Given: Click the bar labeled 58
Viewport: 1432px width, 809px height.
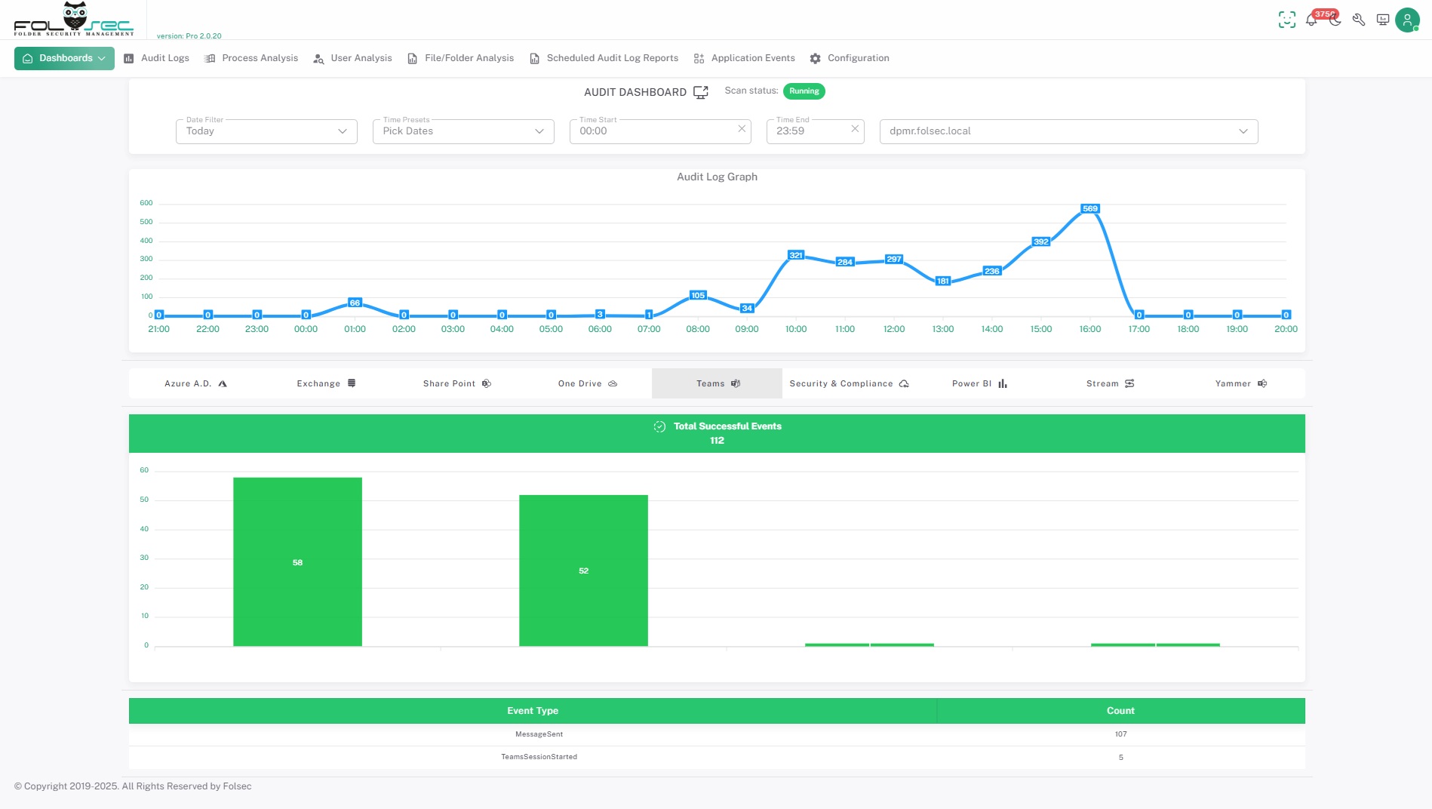Looking at the screenshot, I should [x=297, y=562].
